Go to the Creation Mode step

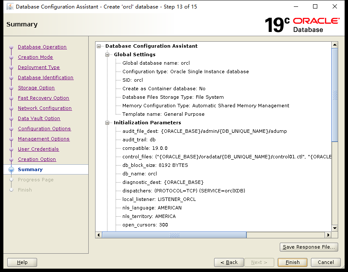[x=35, y=57]
